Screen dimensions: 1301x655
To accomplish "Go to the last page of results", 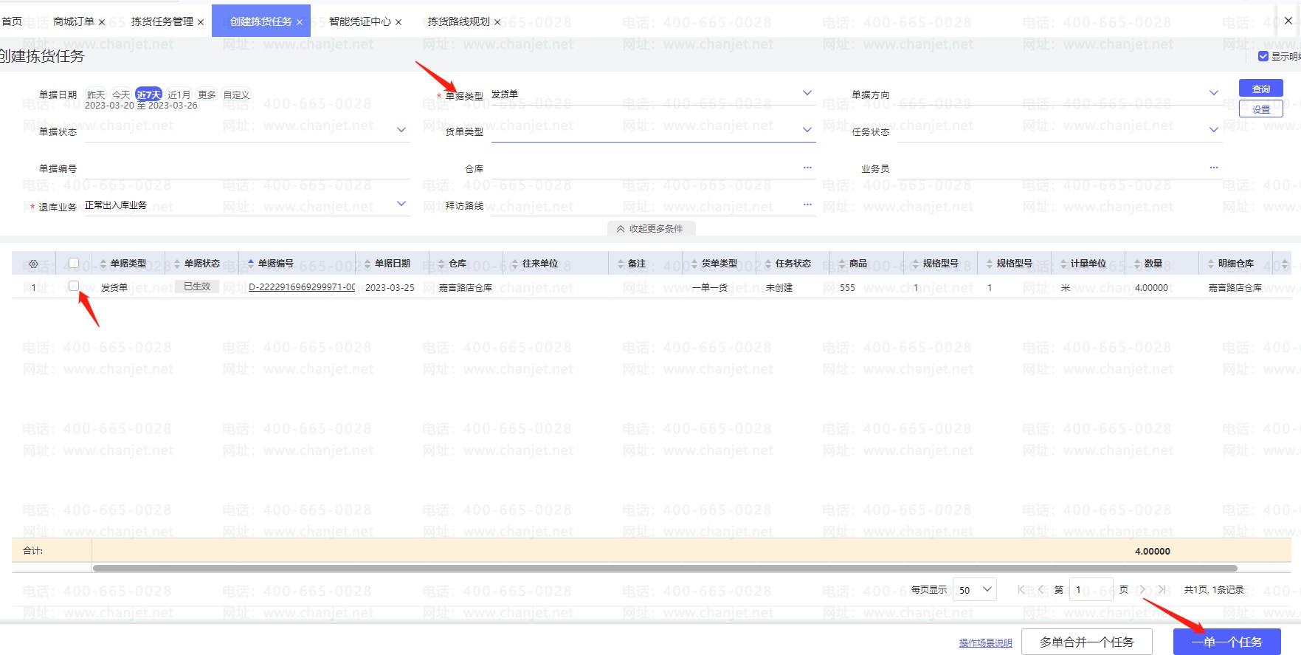I will (x=1162, y=589).
